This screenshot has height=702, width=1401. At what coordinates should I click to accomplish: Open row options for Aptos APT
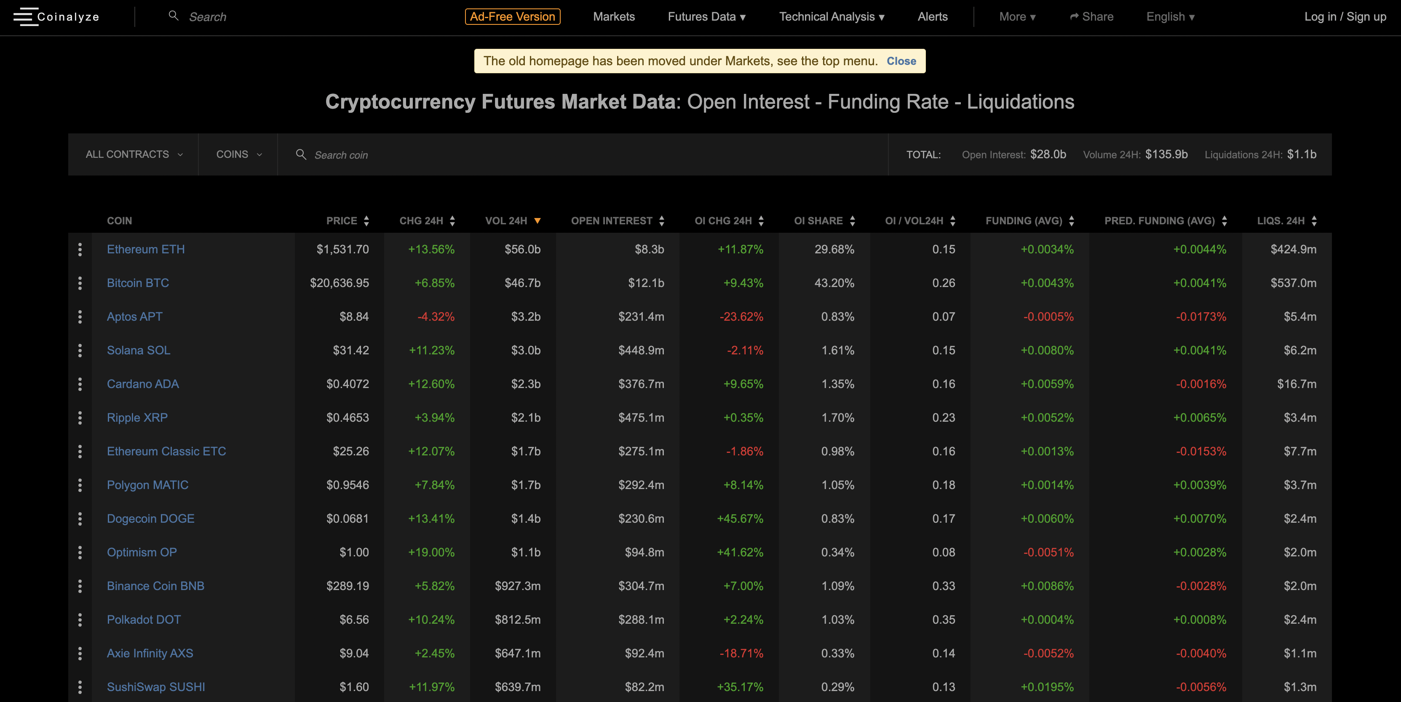coord(80,317)
